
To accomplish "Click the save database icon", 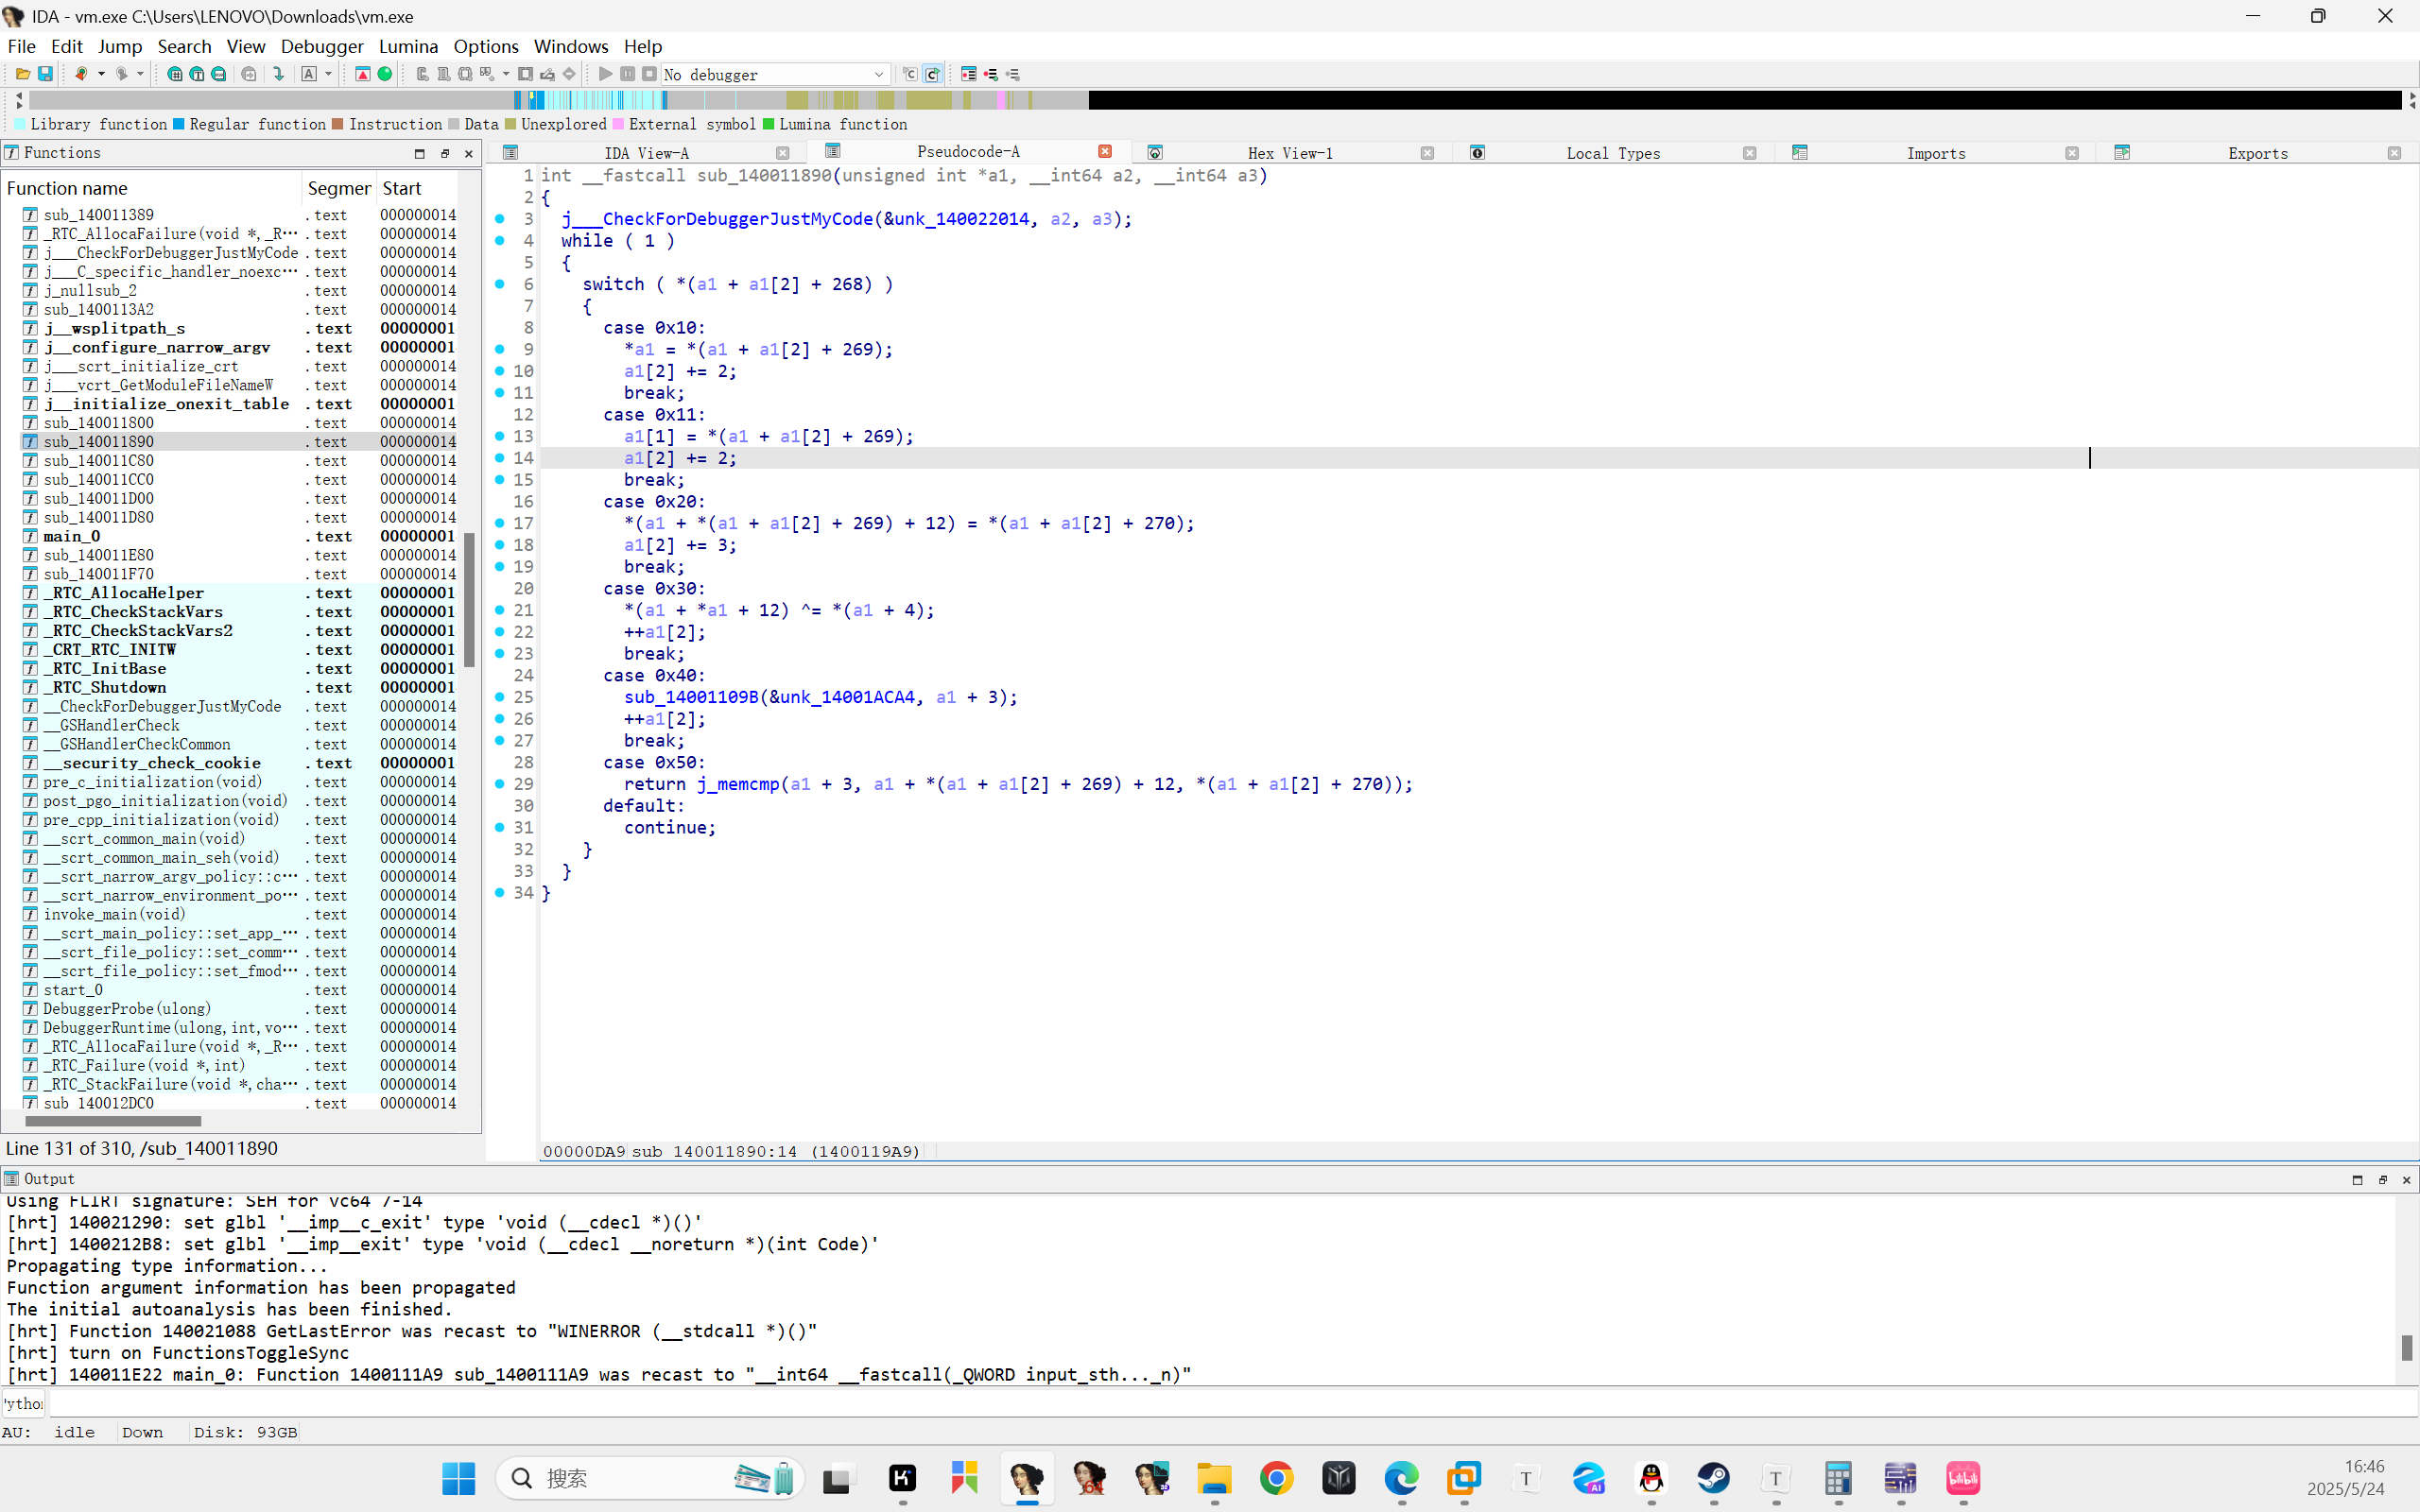I will 45,74.
